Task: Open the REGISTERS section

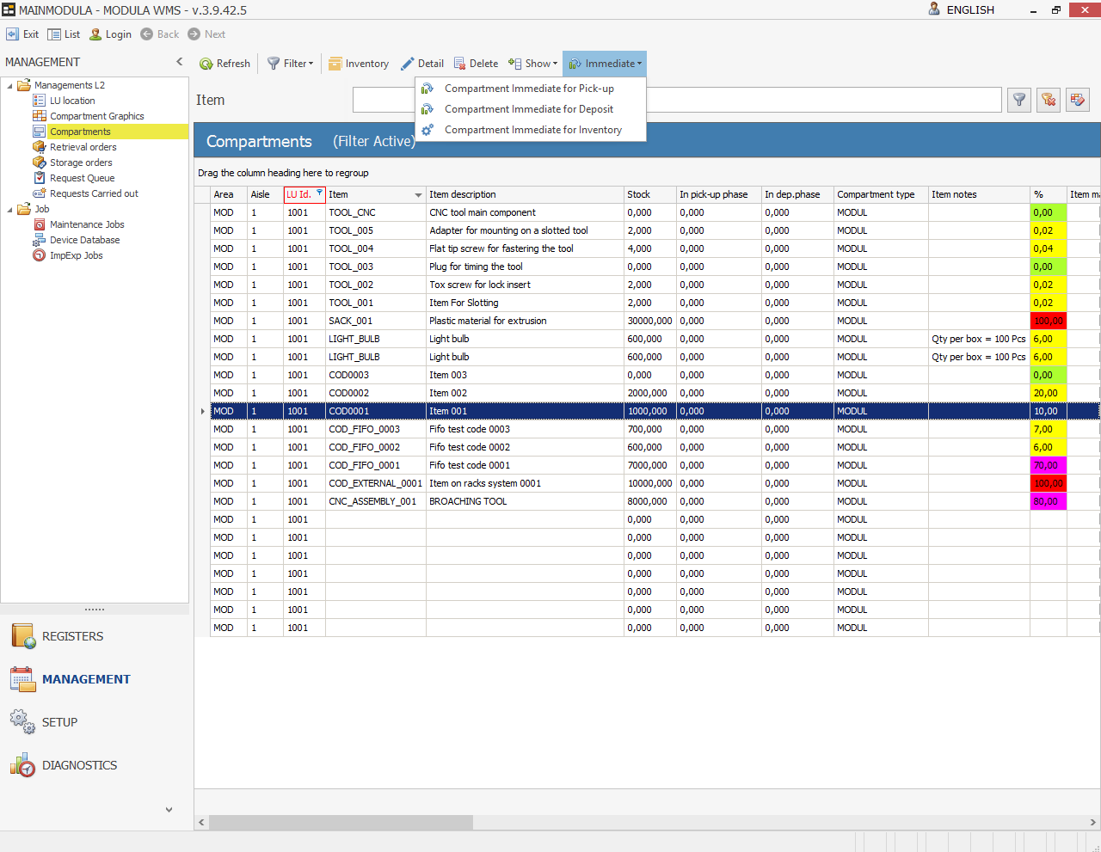Action: [x=72, y=636]
